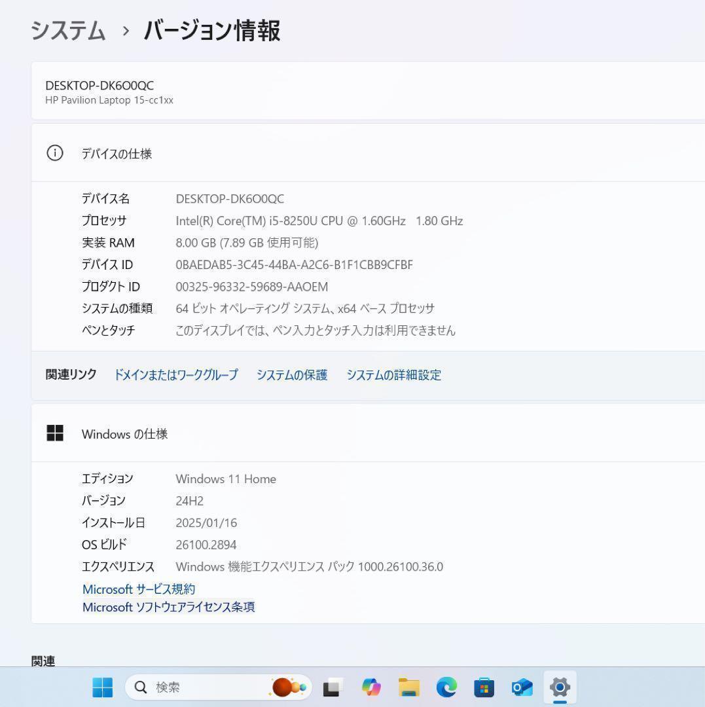This screenshot has width=705, height=707.
Task: Open Microsoft ソフトウェアライセンス条項 link
Action: tap(169, 607)
